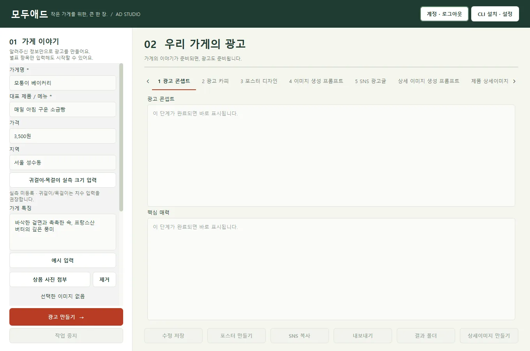530x351 pixels.
Task: Click the 수정 저장 button
Action: tap(173, 335)
